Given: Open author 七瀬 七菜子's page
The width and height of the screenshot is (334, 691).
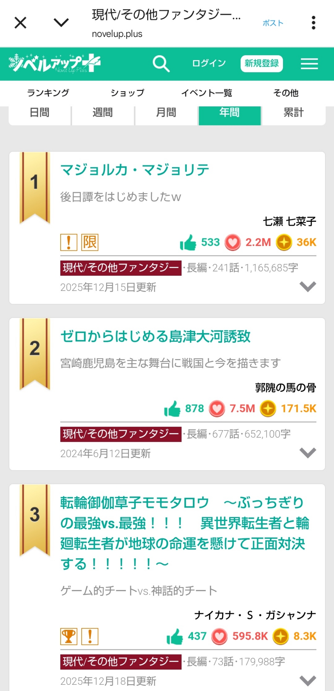Looking at the screenshot, I should [289, 221].
